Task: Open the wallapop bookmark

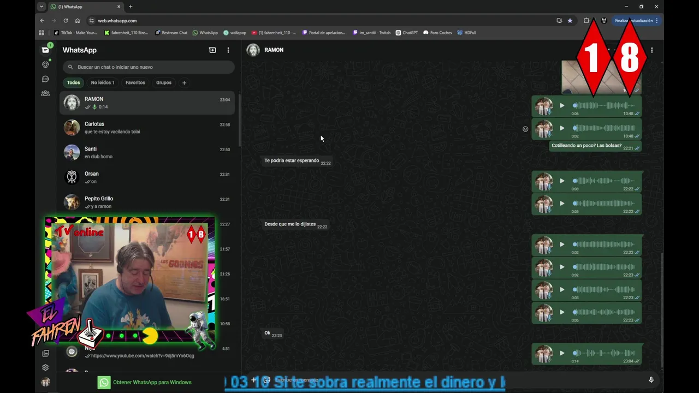Action: pyautogui.click(x=235, y=33)
